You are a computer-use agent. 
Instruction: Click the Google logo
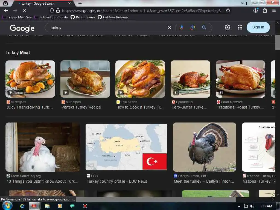(22, 28)
